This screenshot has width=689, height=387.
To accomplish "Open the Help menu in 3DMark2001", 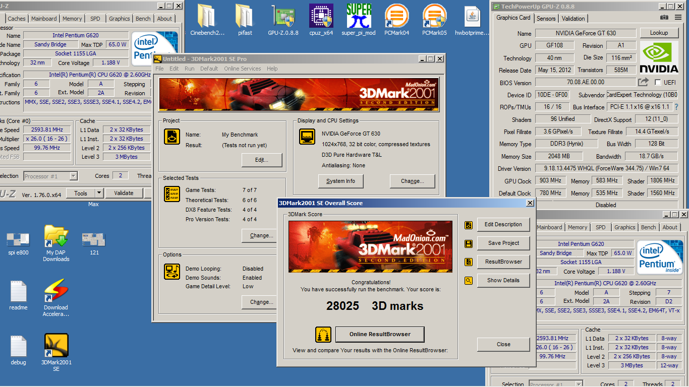I will [272, 69].
